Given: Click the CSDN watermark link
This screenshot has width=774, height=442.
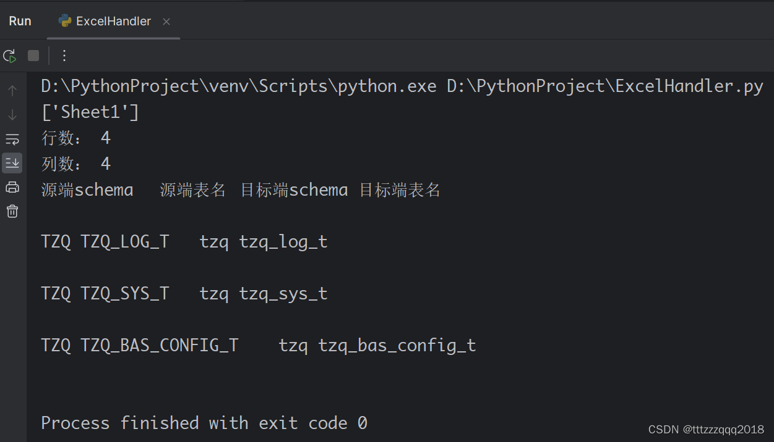Looking at the screenshot, I should (x=706, y=429).
